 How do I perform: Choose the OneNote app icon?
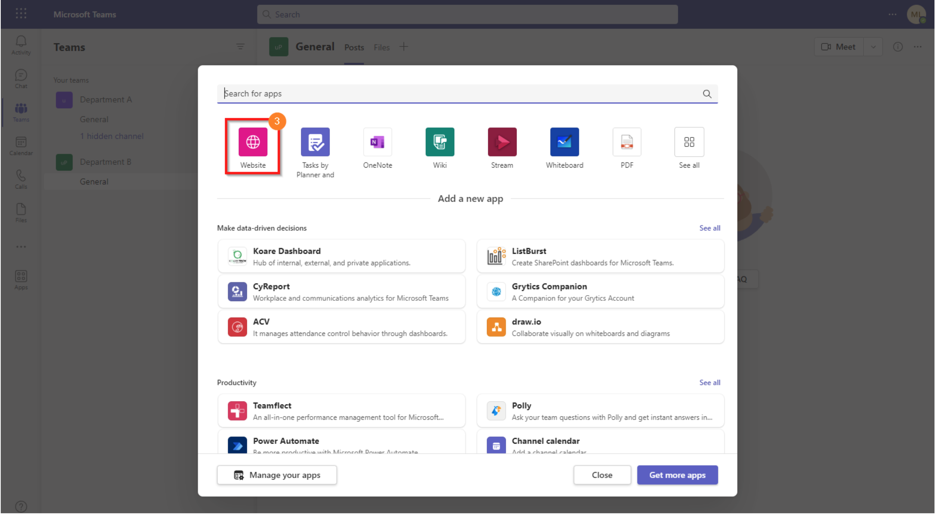click(377, 142)
